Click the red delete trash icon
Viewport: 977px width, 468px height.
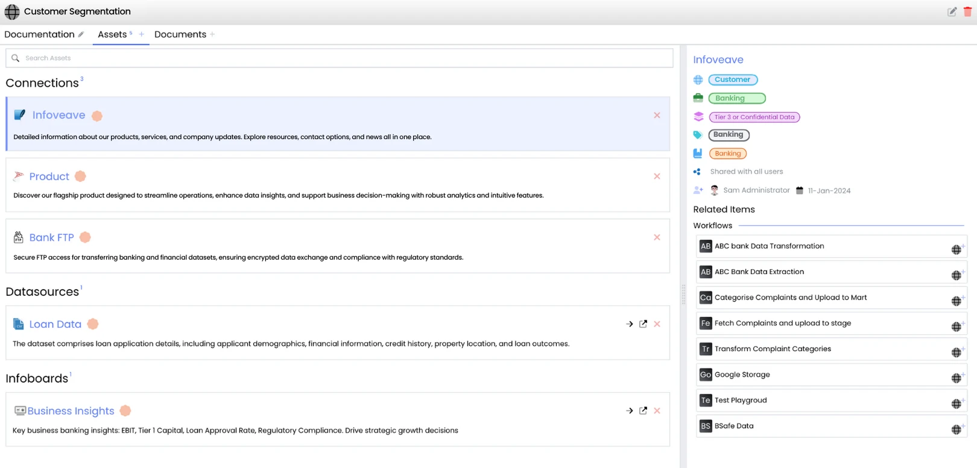click(x=967, y=11)
